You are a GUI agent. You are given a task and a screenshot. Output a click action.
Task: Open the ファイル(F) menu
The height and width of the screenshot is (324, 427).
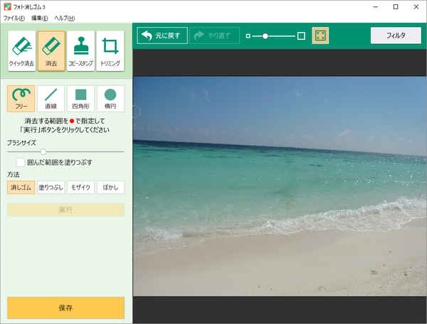click(x=14, y=18)
